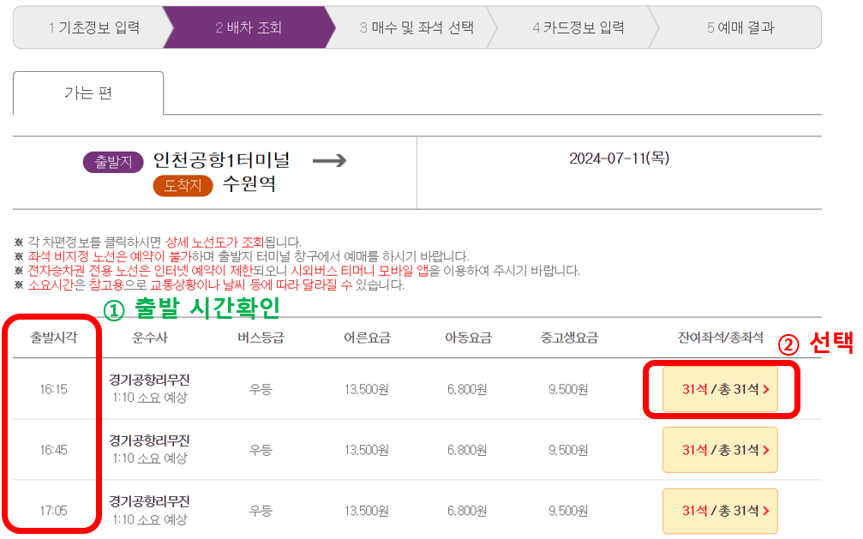Select the remaining seats button for the 17:05 departure

[x=720, y=511]
